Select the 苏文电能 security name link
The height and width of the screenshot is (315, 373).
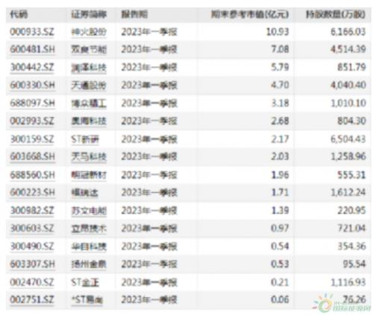[89, 211]
